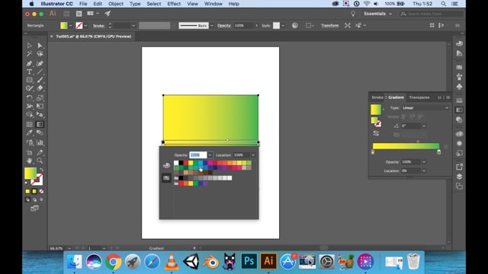Pick the Blend tool
Viewport: 488px width, 274px height.
click(40, 133)
